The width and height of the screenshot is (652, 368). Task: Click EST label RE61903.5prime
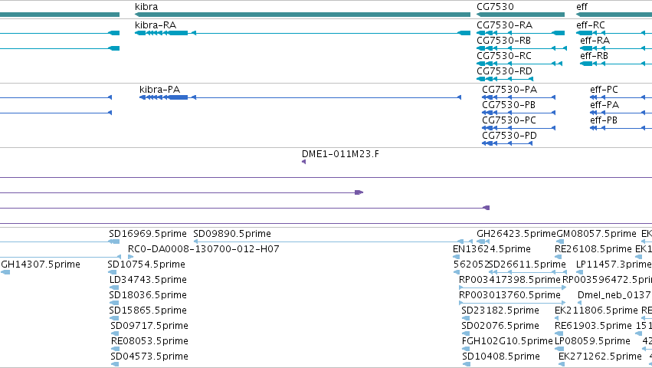pyautogui.click(x=593, y=326)
